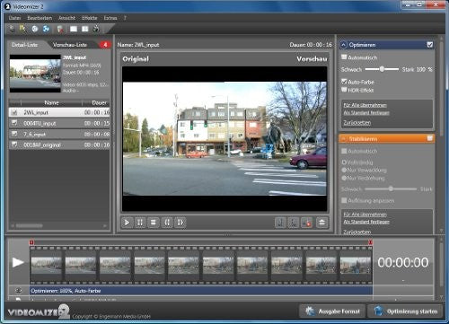The image size is (449, 324).
Task: Click the file list horizontal scrollbar thumb
Action: [30, 225]
